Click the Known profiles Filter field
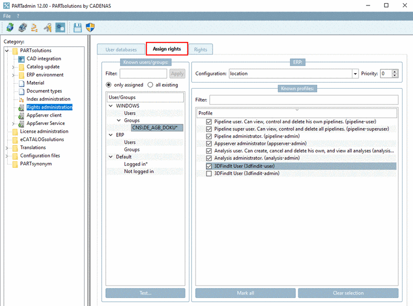 point(304,100)
